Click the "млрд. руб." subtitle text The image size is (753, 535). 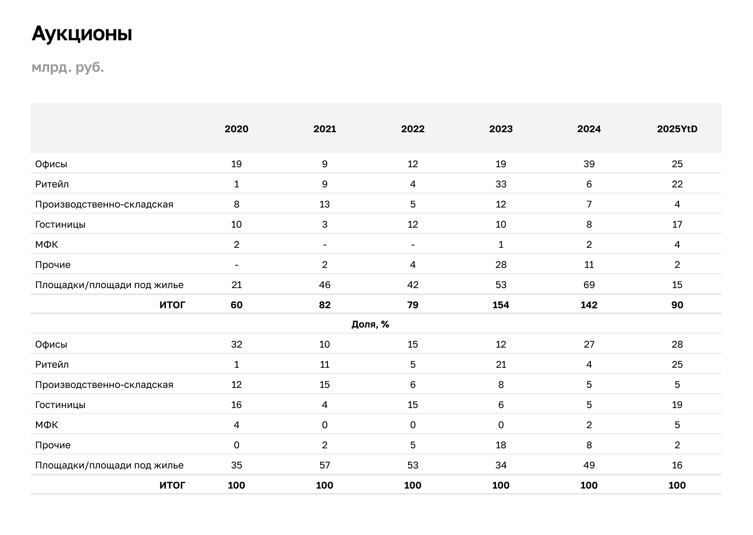68,67
